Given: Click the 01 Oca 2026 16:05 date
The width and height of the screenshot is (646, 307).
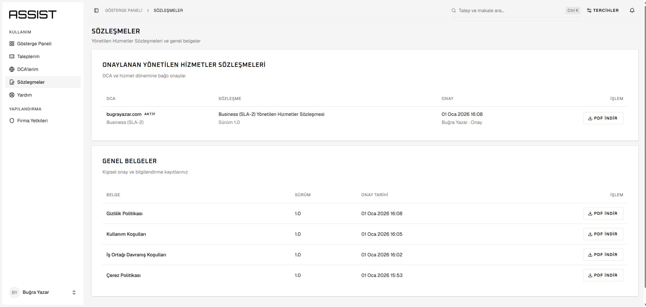Looking at the screenshot, I should tap(382, 234).
